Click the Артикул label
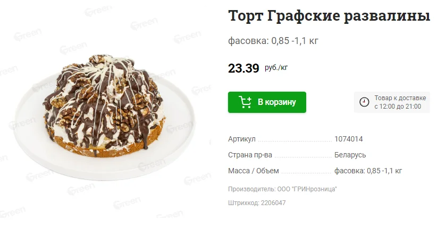The width and height of the screenshot is (446, 230). (242, 139)
